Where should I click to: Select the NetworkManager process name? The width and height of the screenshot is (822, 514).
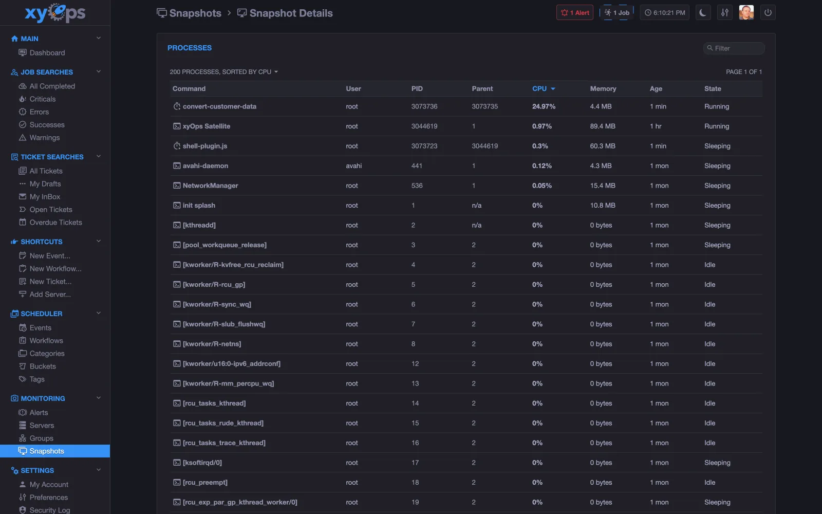coord(211,186)
